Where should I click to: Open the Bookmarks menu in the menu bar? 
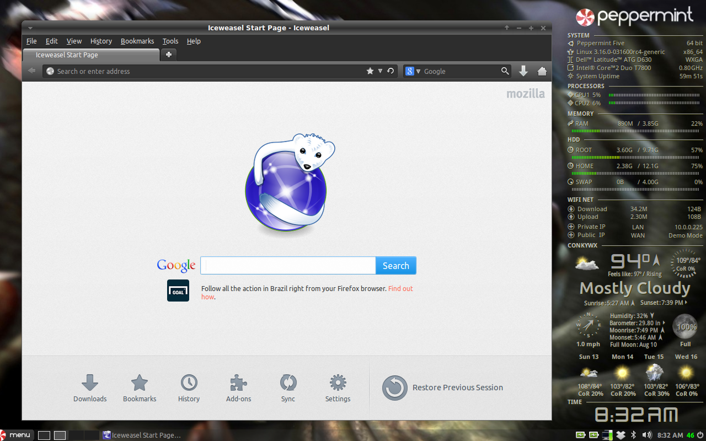pos(137,41)
